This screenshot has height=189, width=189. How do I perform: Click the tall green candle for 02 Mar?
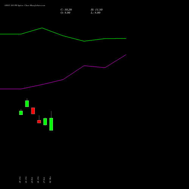point(51,124)
